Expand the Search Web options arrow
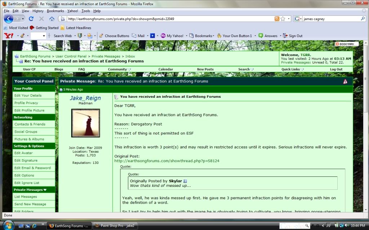 click(75, 36)
